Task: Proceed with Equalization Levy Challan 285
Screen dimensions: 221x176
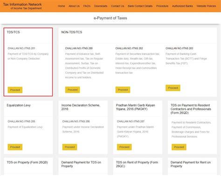Action: [x=15, y=147]
